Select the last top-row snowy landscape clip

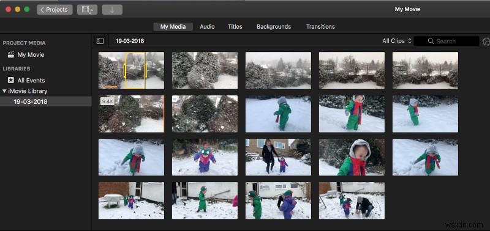pos(425,70)
